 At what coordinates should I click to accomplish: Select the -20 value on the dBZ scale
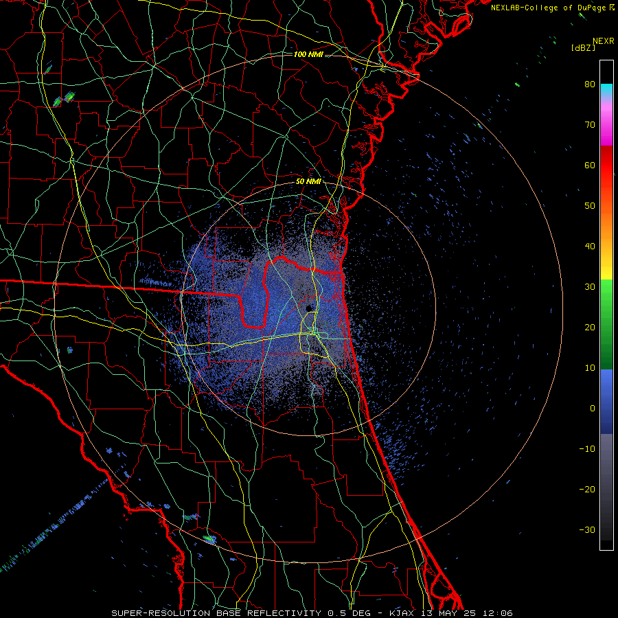click(x=587, y=490)
